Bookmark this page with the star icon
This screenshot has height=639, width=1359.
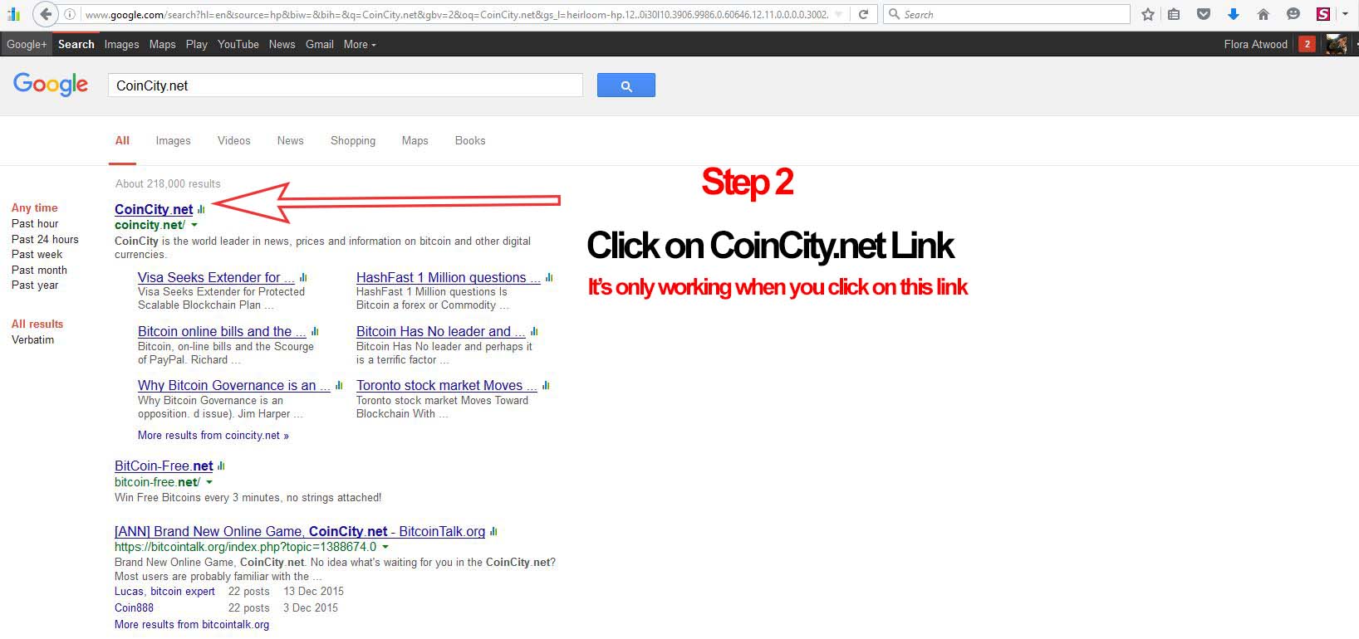pyautogui.click(x=1148, y=14)
